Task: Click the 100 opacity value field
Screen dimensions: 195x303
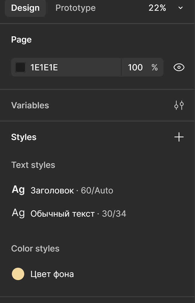Action: pos(135,68)
